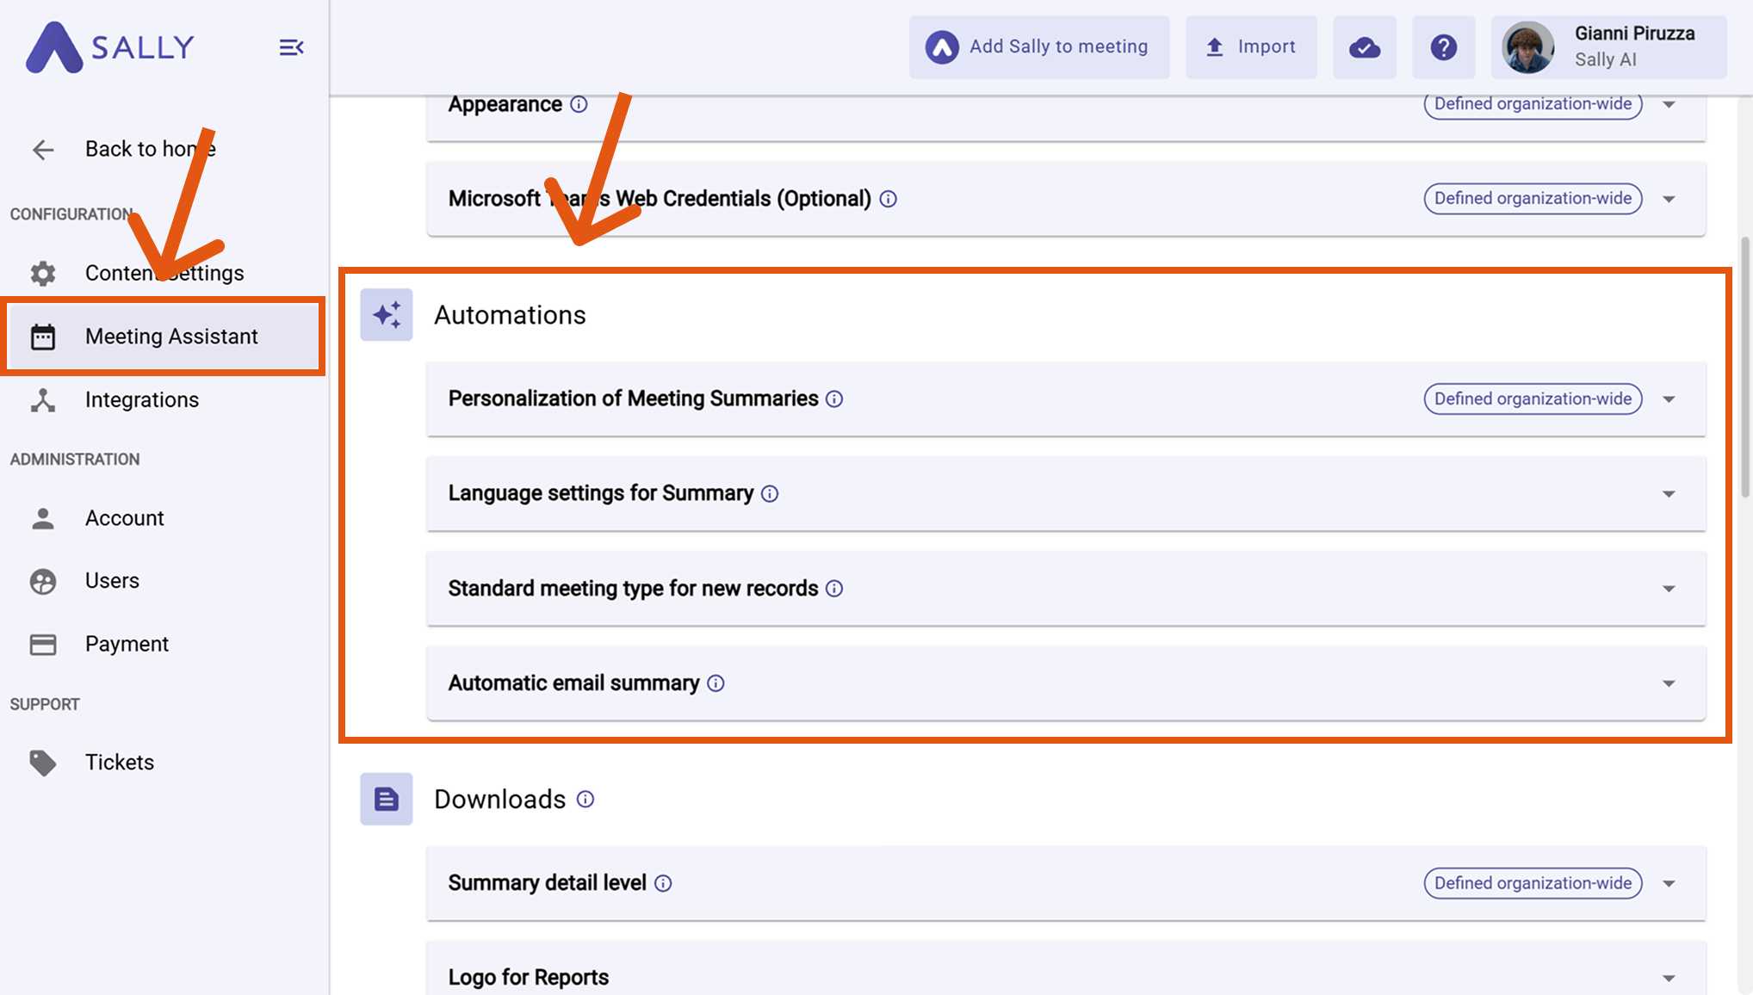Switch to the Account administration page
Image resolution: width=1753 pixels, height=995 pixels.
tap(124, 517)
